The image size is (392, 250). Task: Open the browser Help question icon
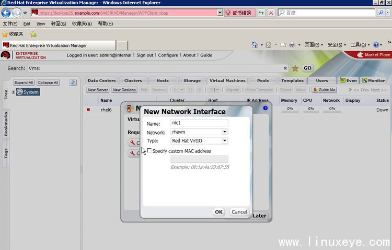pyautogui.click(x=376, y=45)
